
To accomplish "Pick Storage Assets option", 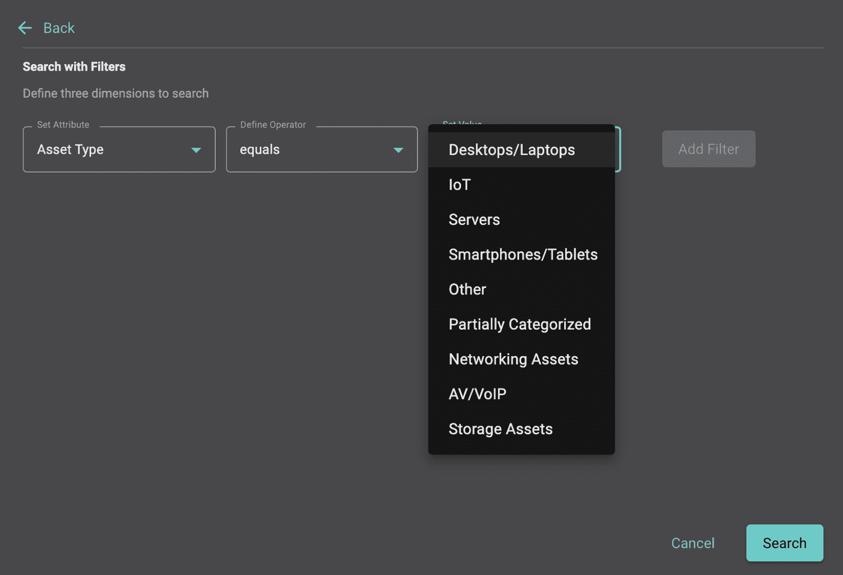I will 522,429.
